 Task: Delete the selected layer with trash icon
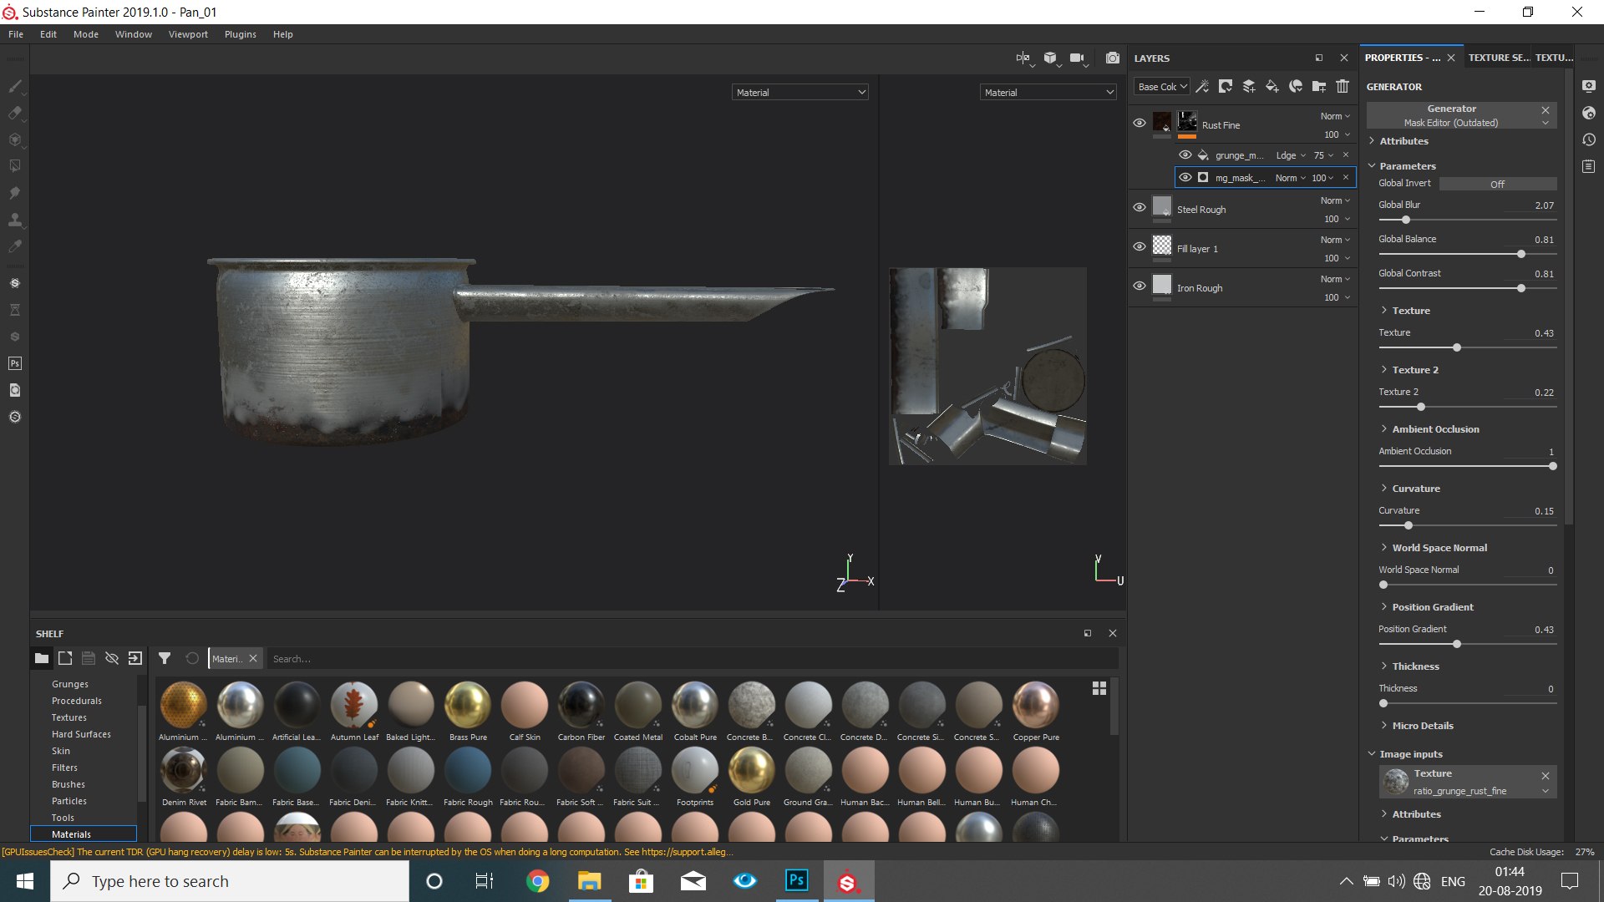[1343, 86]
